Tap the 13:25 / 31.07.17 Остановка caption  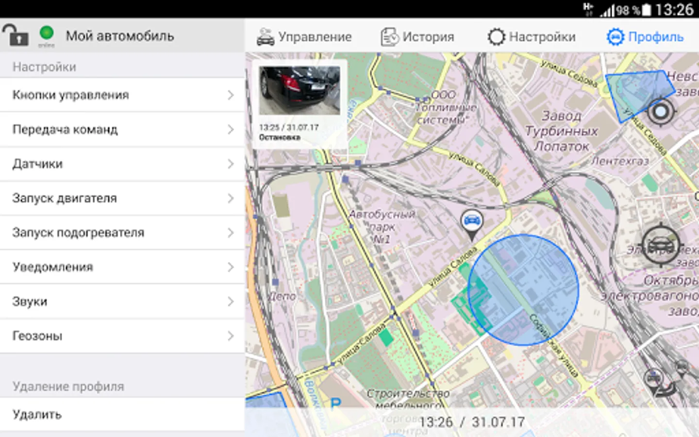tap(289, 132)
